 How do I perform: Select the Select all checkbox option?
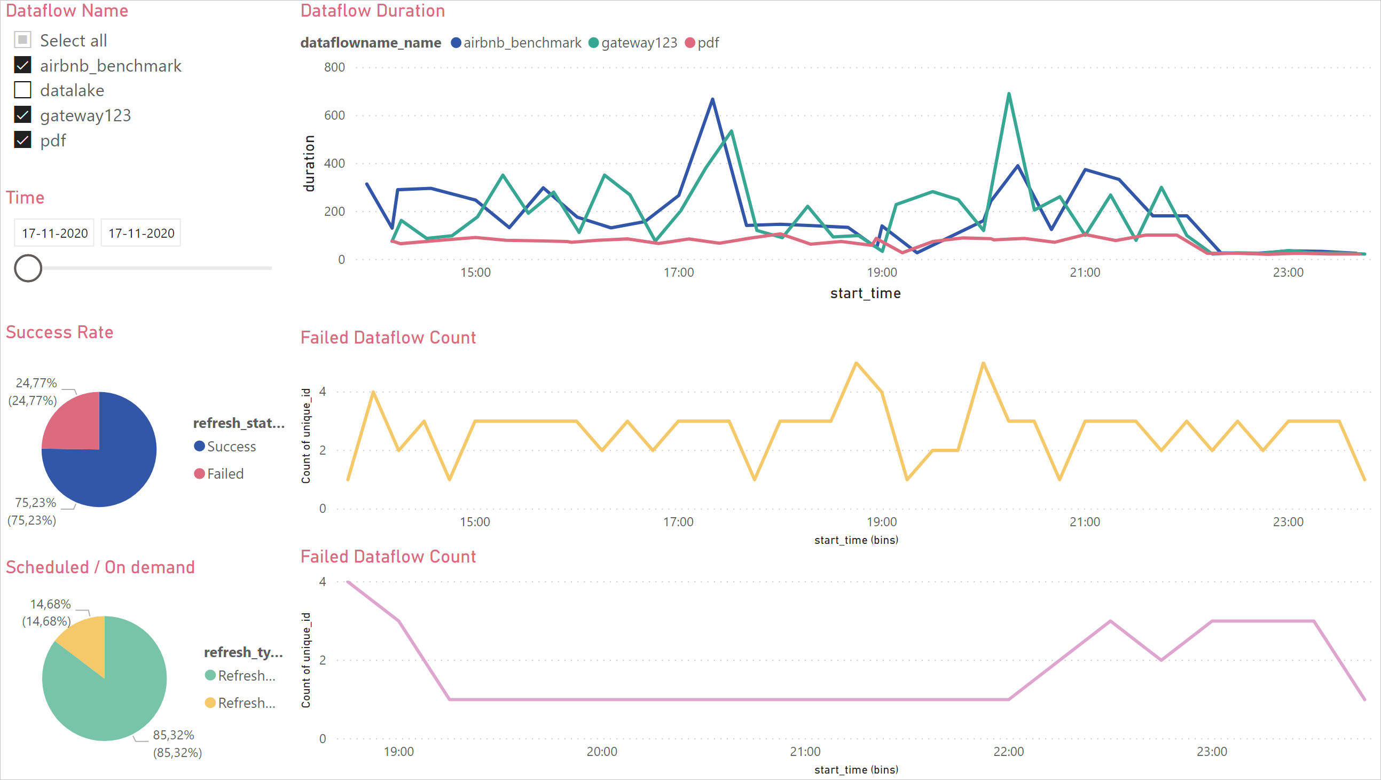tap(23, 40)
